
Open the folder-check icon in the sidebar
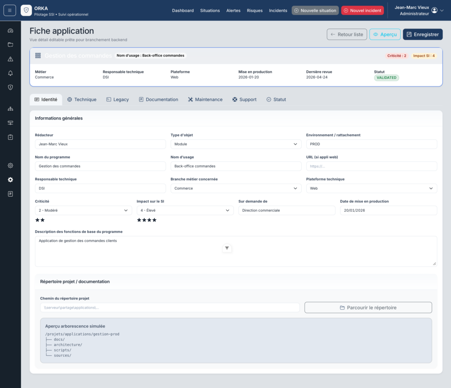11,45
